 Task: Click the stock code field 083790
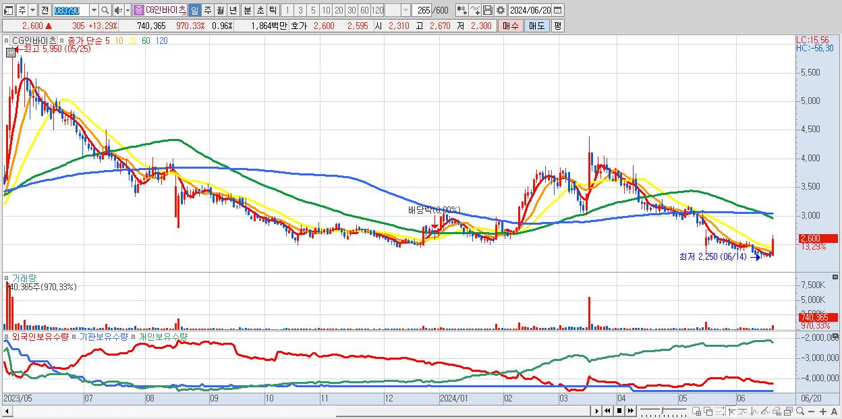pyautogui.click(x=70, y=10)
